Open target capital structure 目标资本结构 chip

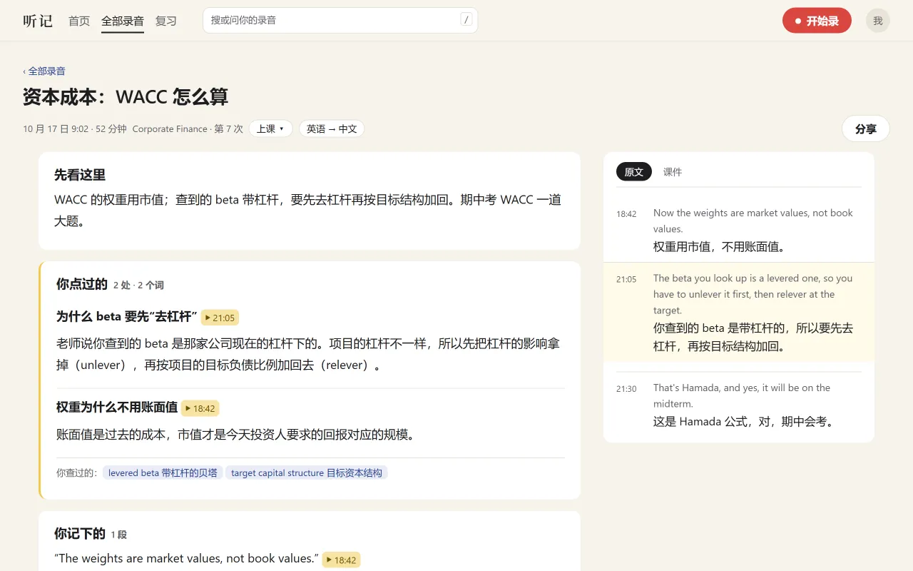click(x=307, y=473)
